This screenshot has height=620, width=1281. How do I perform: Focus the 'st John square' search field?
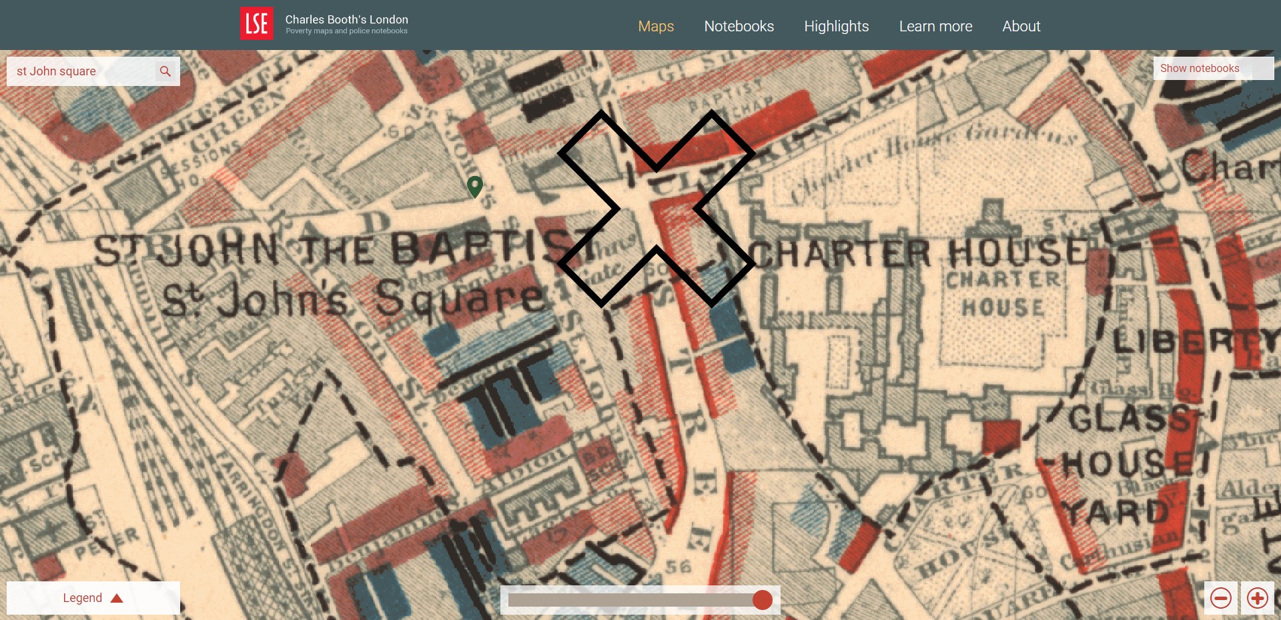[83, 71]
